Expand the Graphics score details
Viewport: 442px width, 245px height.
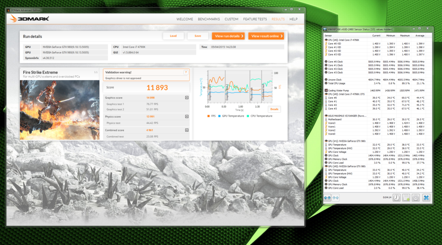coord(186,98)
